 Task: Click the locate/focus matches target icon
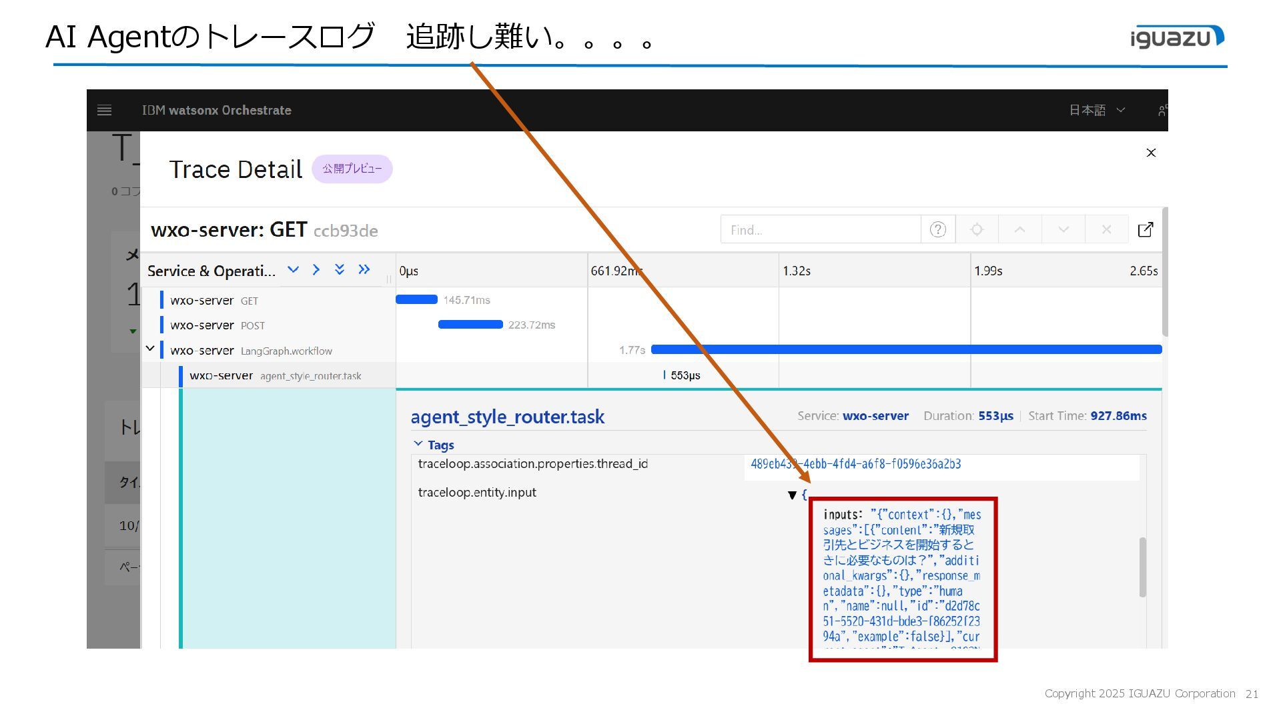[x=977, y=229]
